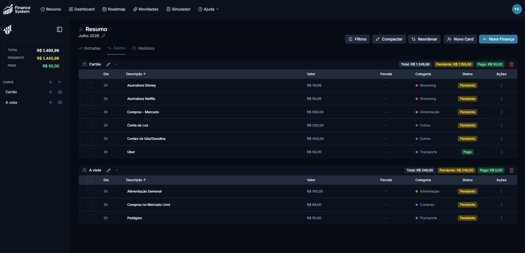Image resolution: width=525 pixels, height=253 pixels.
Task: Collapse the sidebar panel toggle icon
Action: [60, 29]
